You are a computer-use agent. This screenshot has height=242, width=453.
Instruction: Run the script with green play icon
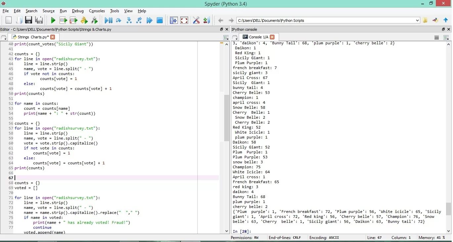point(53,20)
